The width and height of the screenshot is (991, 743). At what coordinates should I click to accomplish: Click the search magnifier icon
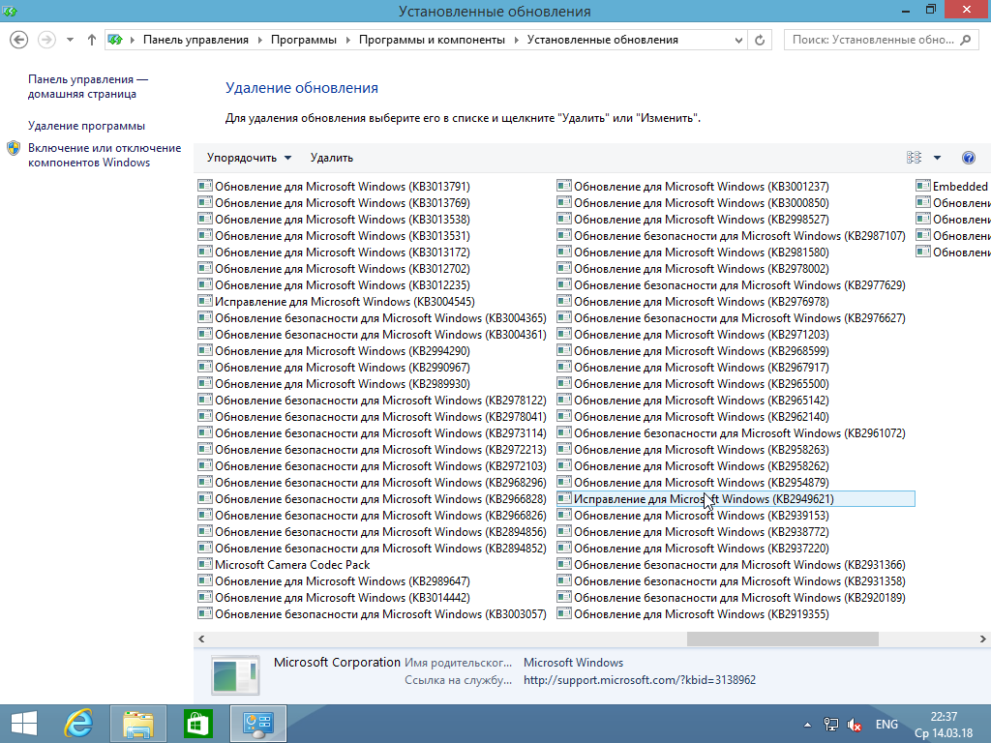click(x=965, y=40)
